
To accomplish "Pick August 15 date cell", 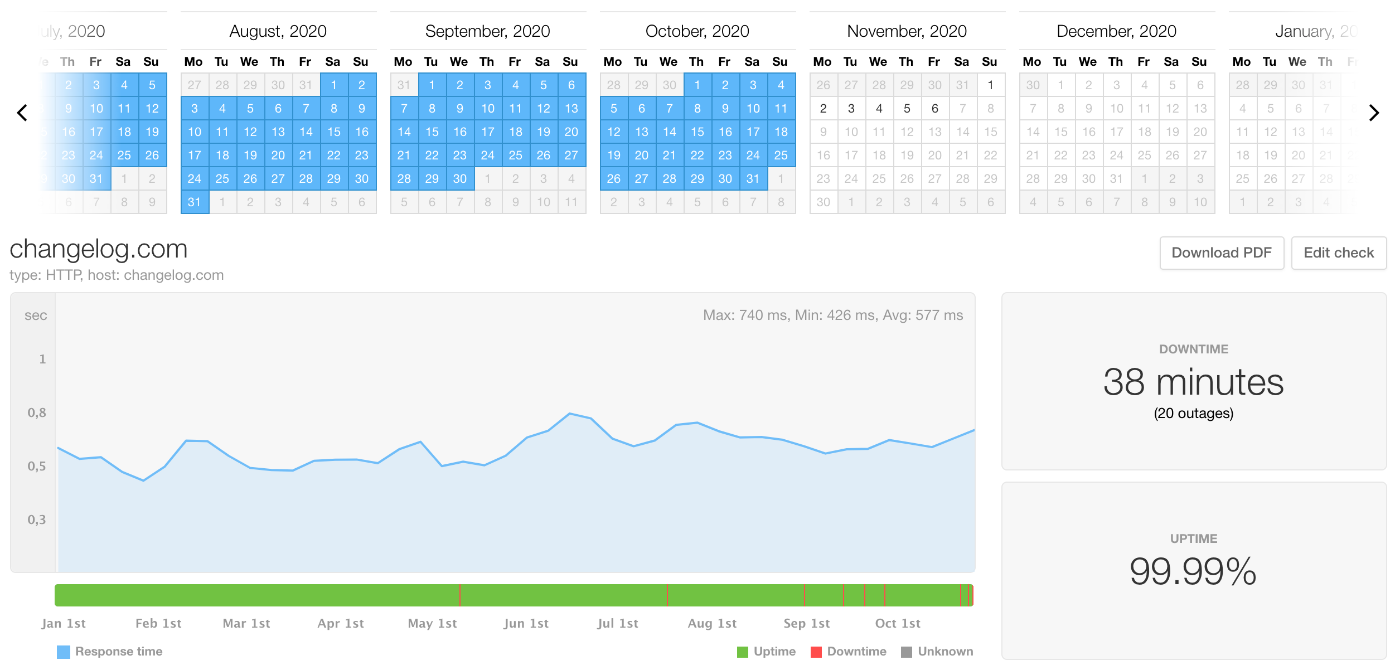I will 334,132.
